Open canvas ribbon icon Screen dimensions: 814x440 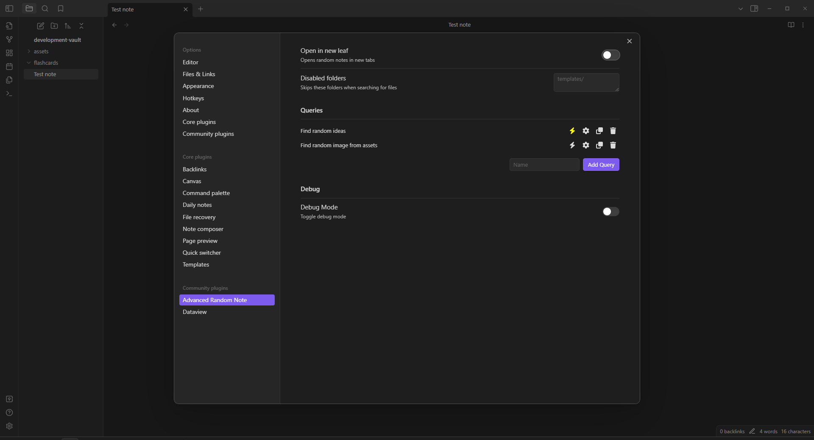[x=9, y=53]
